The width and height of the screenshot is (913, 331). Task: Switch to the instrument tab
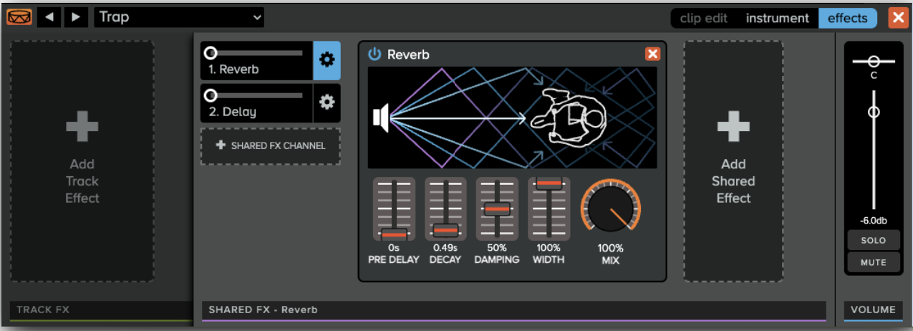point(777,19)
